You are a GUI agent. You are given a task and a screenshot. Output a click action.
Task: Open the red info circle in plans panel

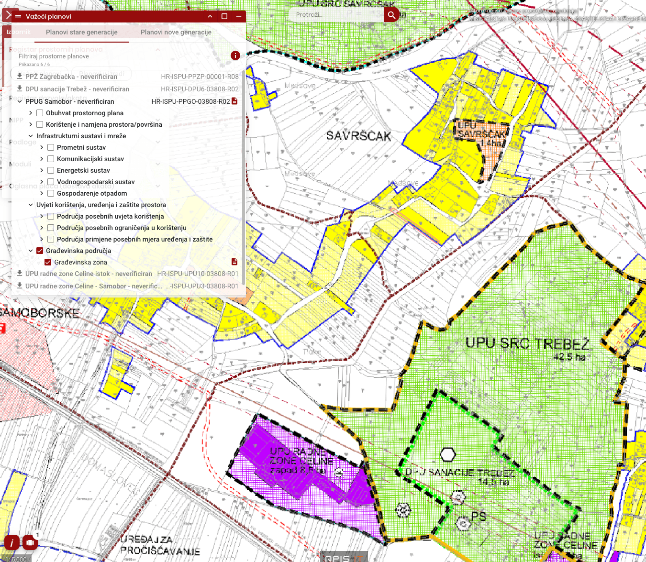(235, 55)
